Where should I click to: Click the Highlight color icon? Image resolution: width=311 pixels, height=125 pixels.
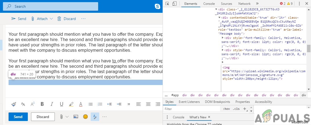click(x=71, y=104)
